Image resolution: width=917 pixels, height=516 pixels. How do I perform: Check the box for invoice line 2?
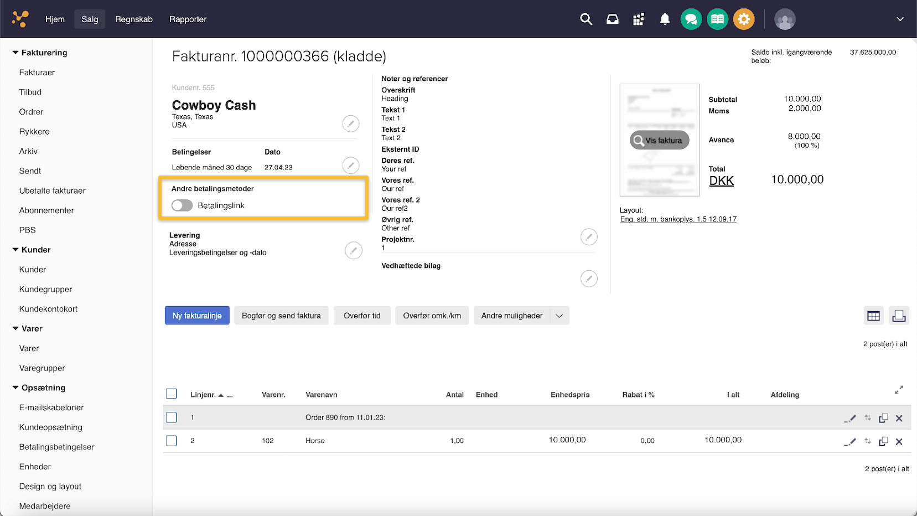(x=172, y=441)
